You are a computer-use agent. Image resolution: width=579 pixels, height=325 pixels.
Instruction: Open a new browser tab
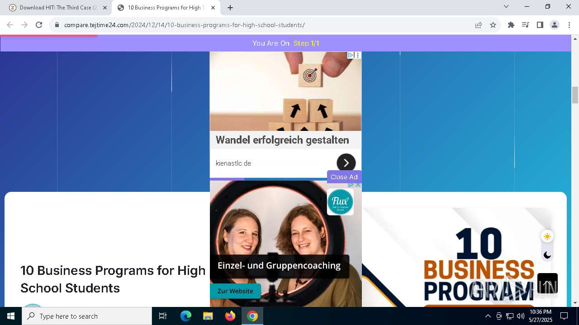click(x=230, y=8)
